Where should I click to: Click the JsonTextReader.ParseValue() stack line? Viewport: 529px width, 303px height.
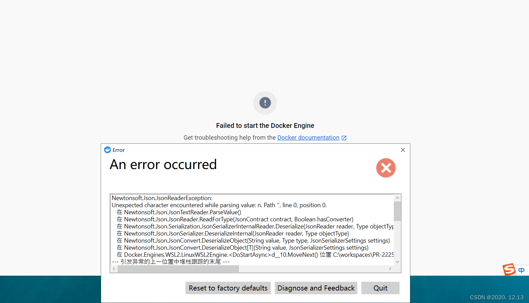pos(179,212)
